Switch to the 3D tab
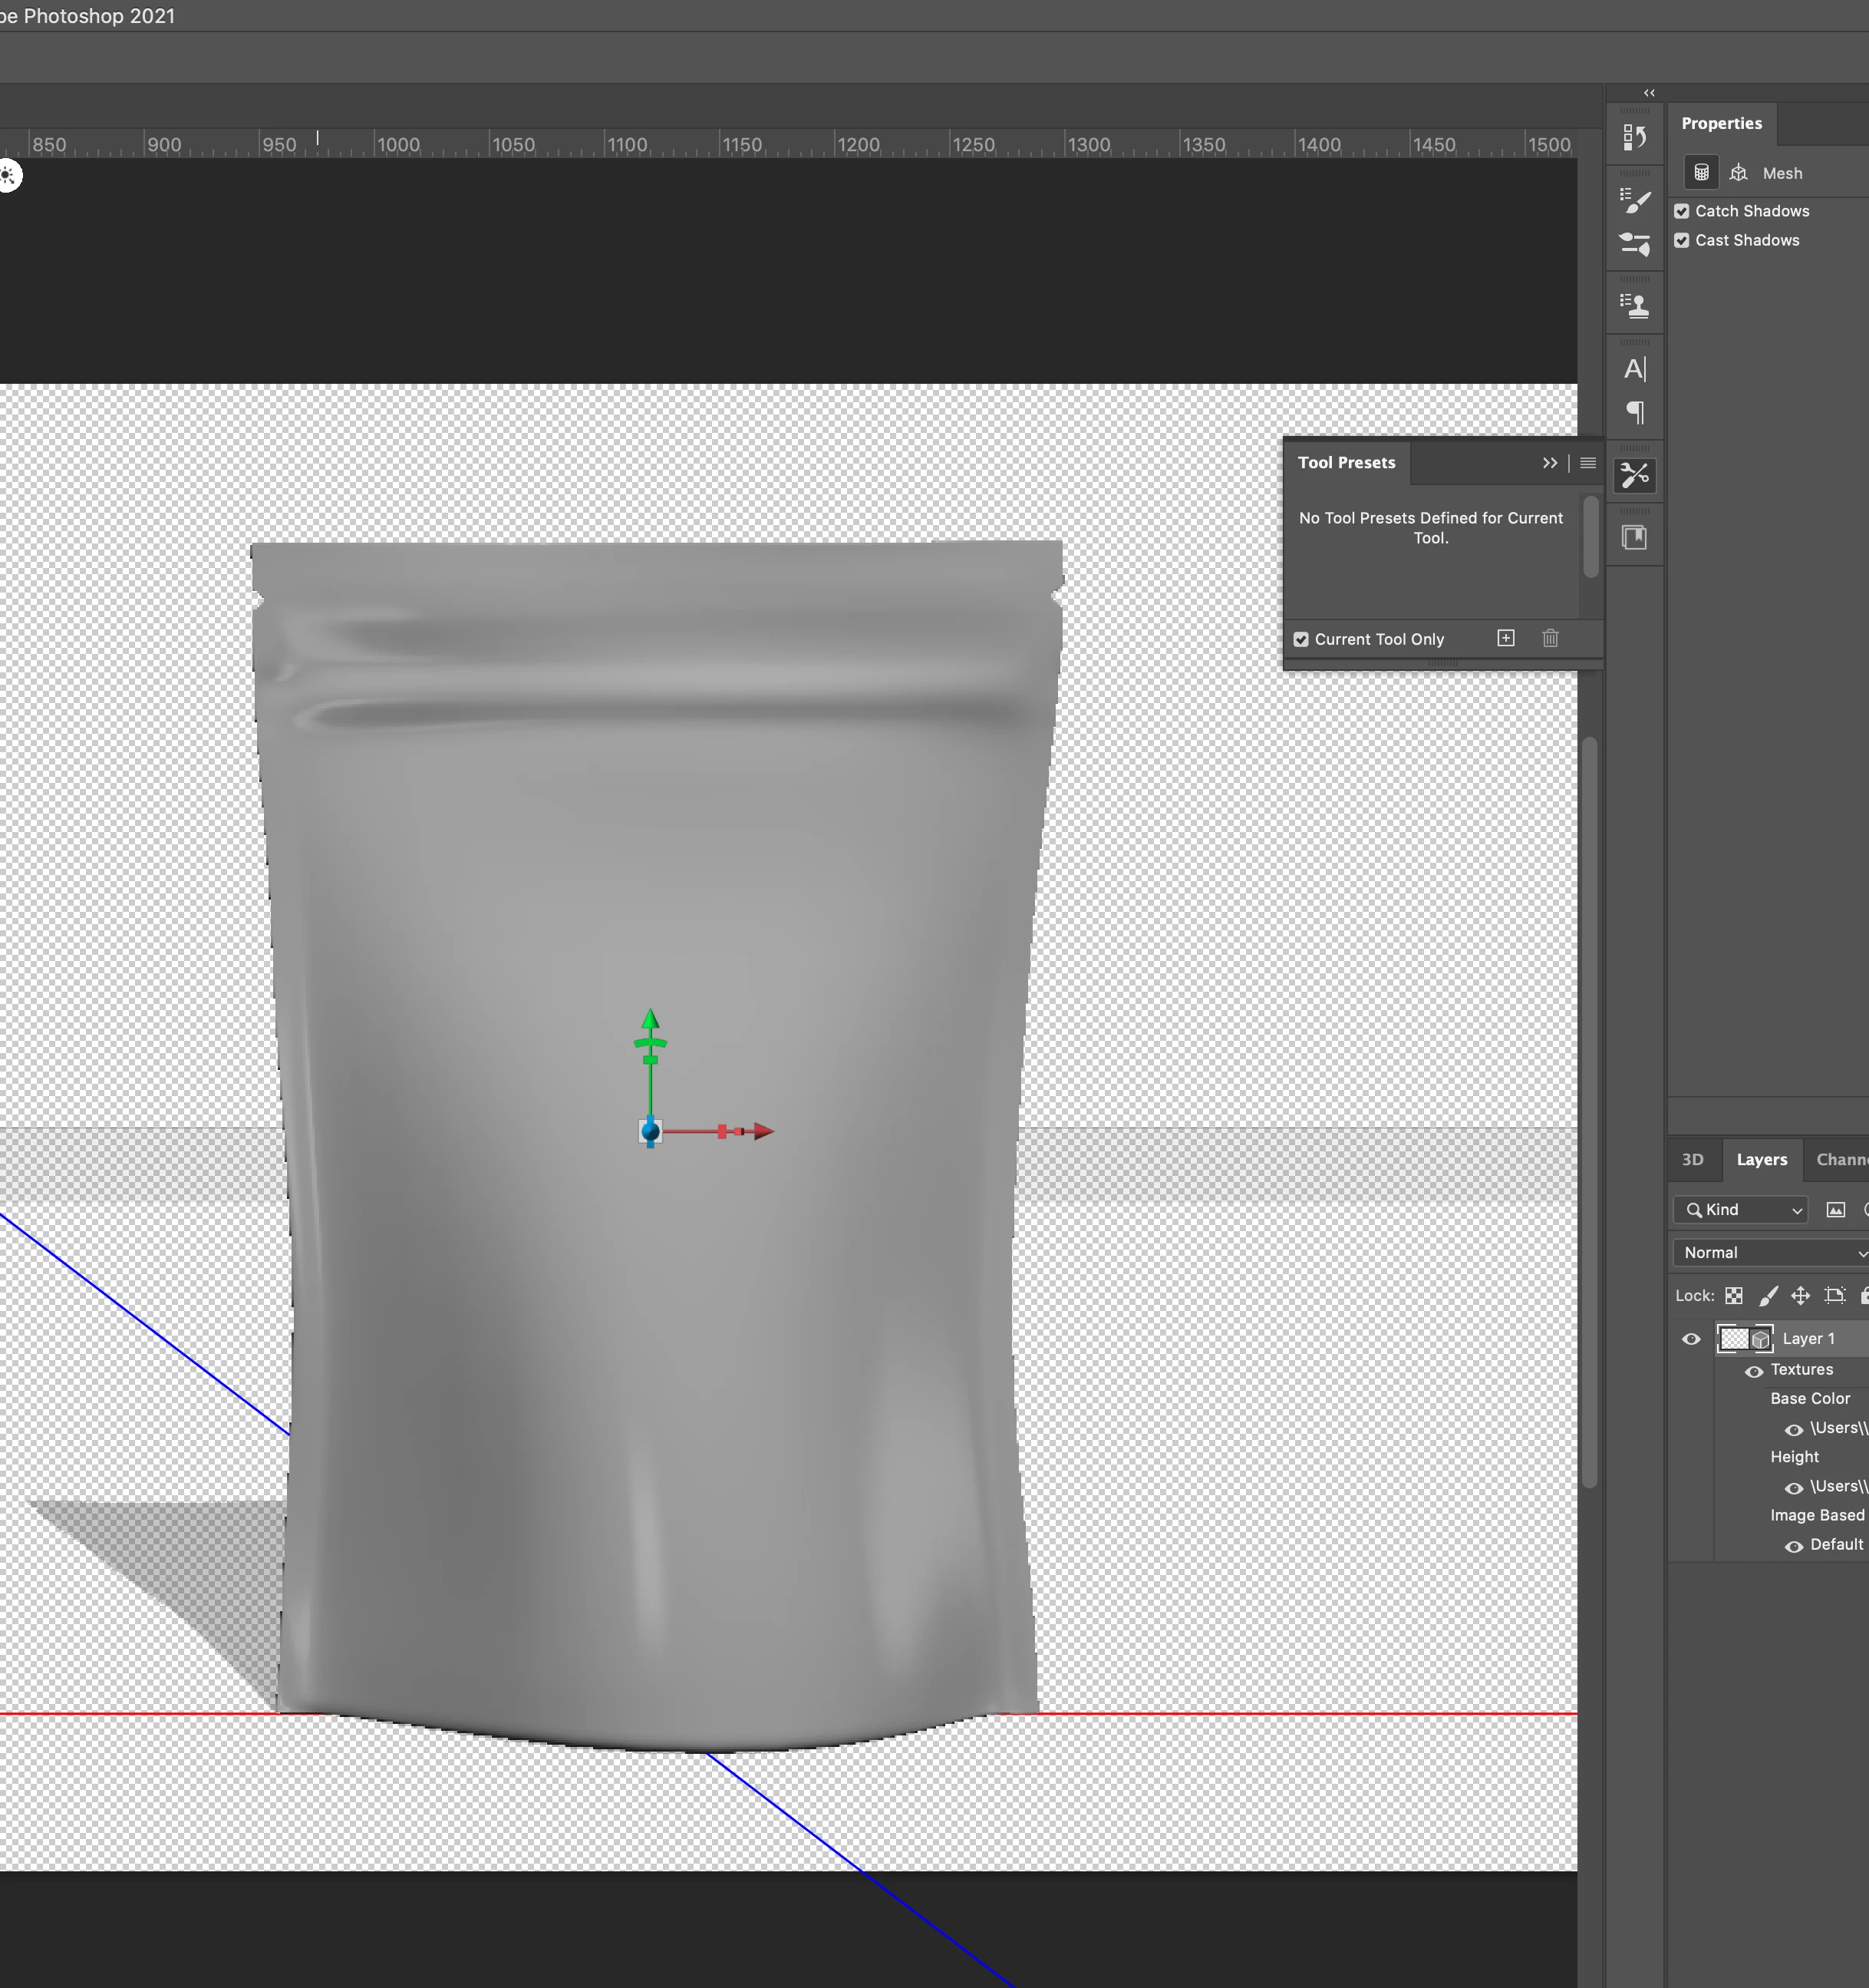Screen dimensions: 1869x1988 coord(1692,1159)
